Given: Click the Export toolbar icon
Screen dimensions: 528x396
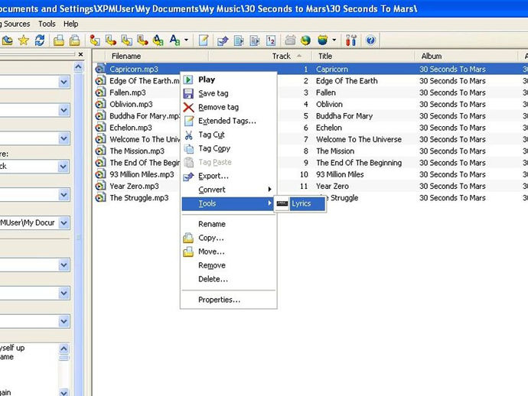Looking at the screenshot, I should pos(223,41).
